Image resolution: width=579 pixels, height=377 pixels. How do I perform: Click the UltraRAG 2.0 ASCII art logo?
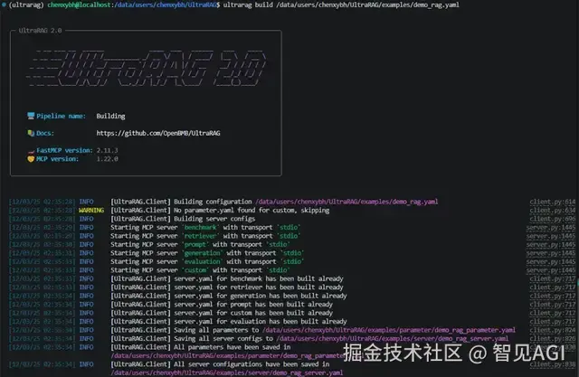[147, 69]
